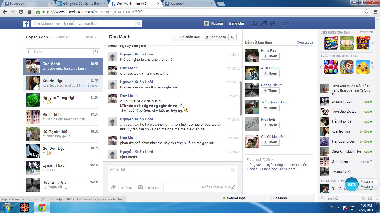This screenshot has height=213, width=380.
Task: Open chat with Ngôi Sao Cô Đơn
Action: click(x=346, y=111)
